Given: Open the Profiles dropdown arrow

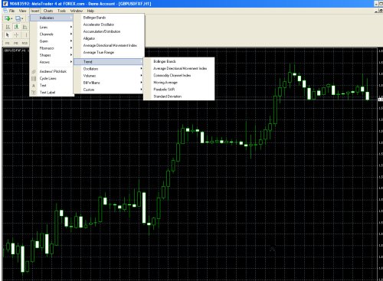Looking at the screenshot, I should [x=22, y=18].
